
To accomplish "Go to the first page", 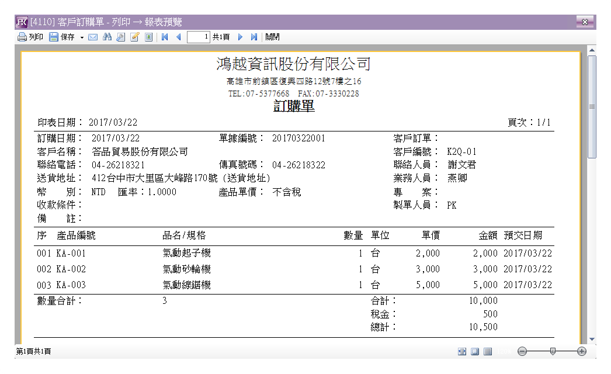I will point(165,37).
